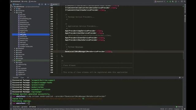Screen dimensions: 196x110
Task: Open Search Everywhere magnifier icon
Action: [184, 2]
